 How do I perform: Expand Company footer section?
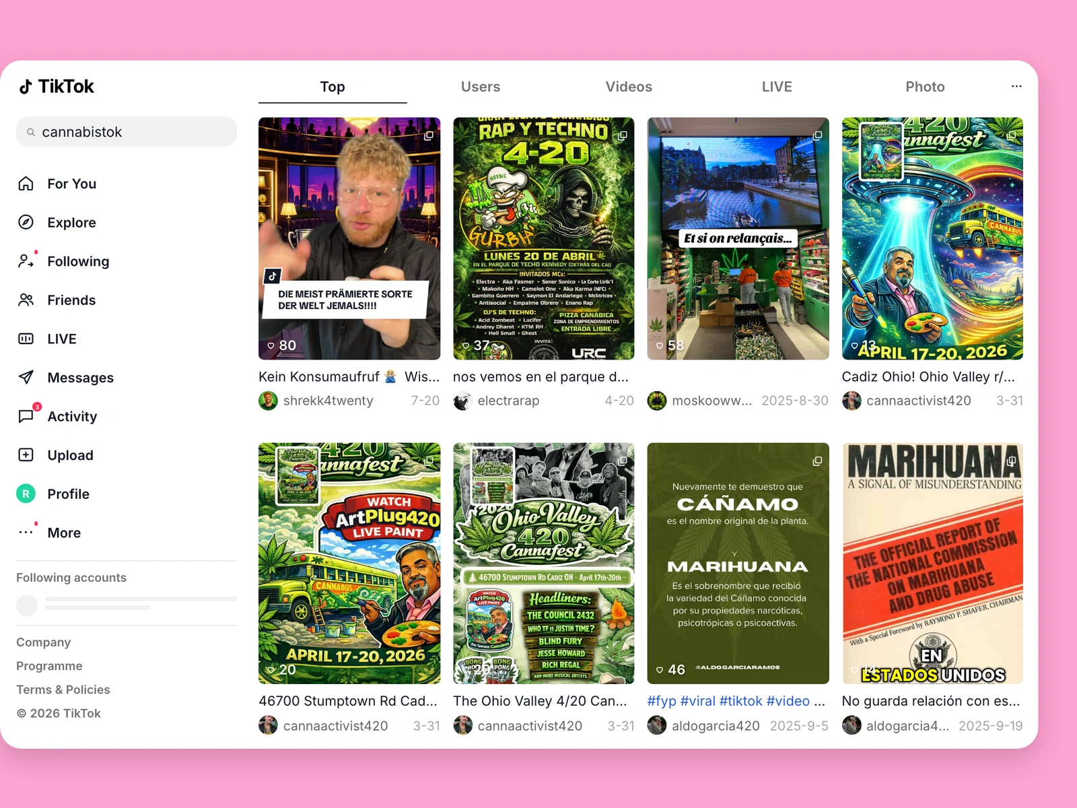click(43, 642)
